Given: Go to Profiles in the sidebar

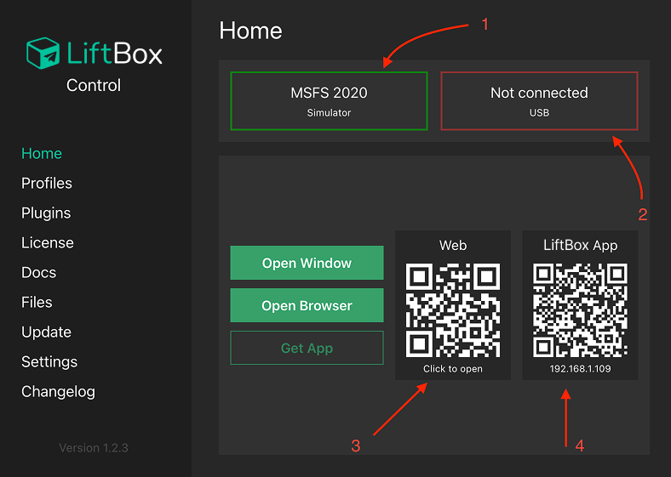Looking at the screenshot, I should 47,184.
